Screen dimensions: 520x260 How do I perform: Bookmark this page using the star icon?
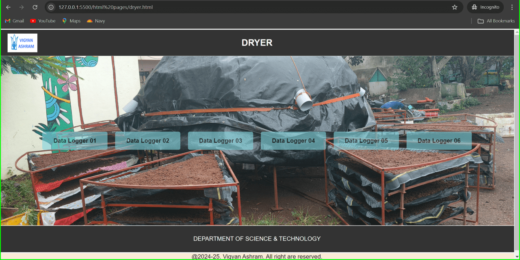click(x=455, y=7)
